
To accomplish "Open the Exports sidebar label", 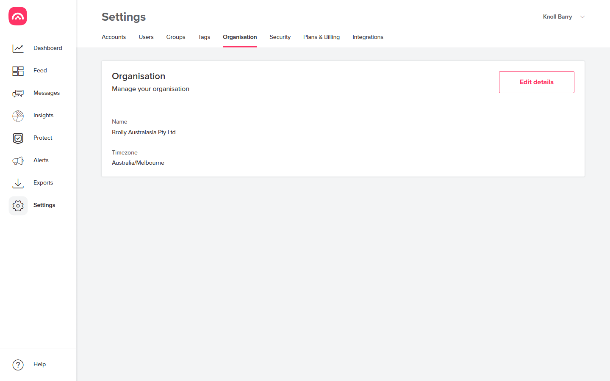I will [x=43, y=182].
